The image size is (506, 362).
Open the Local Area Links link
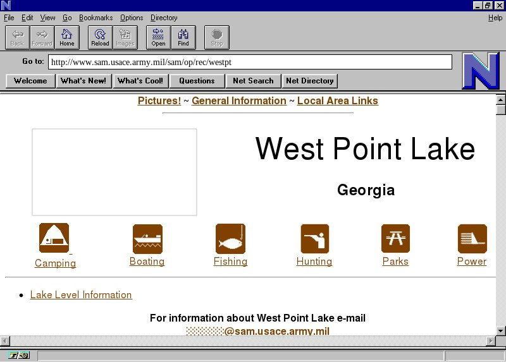(337, 101)
